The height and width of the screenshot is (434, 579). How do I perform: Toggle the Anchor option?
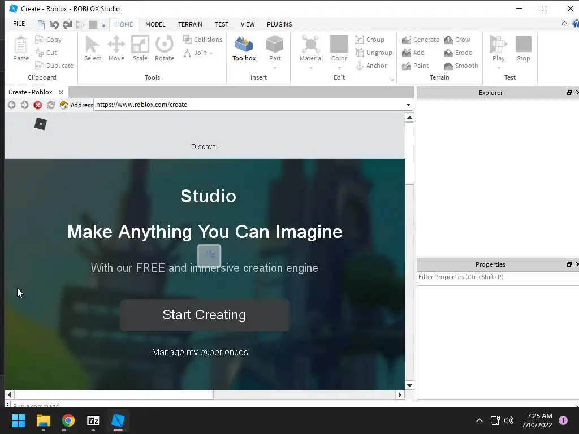pos(371,66)
